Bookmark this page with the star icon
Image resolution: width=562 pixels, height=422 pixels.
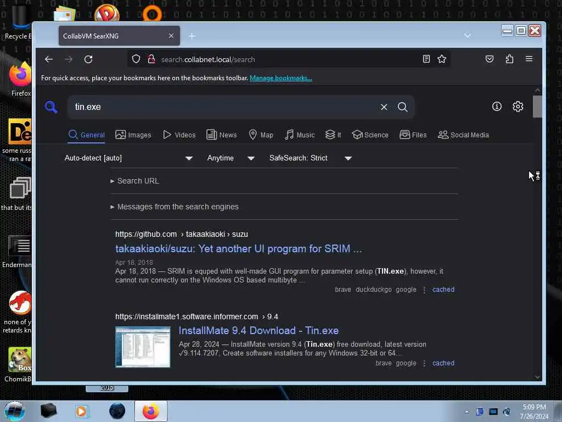click(442, 59)
